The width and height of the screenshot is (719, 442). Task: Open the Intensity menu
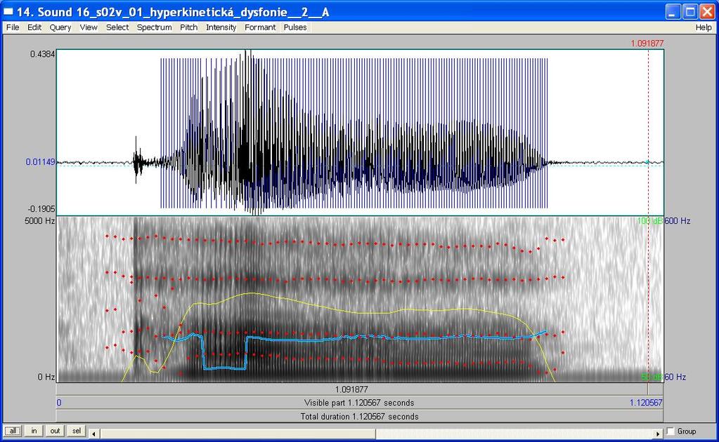(x=221, y=27)
